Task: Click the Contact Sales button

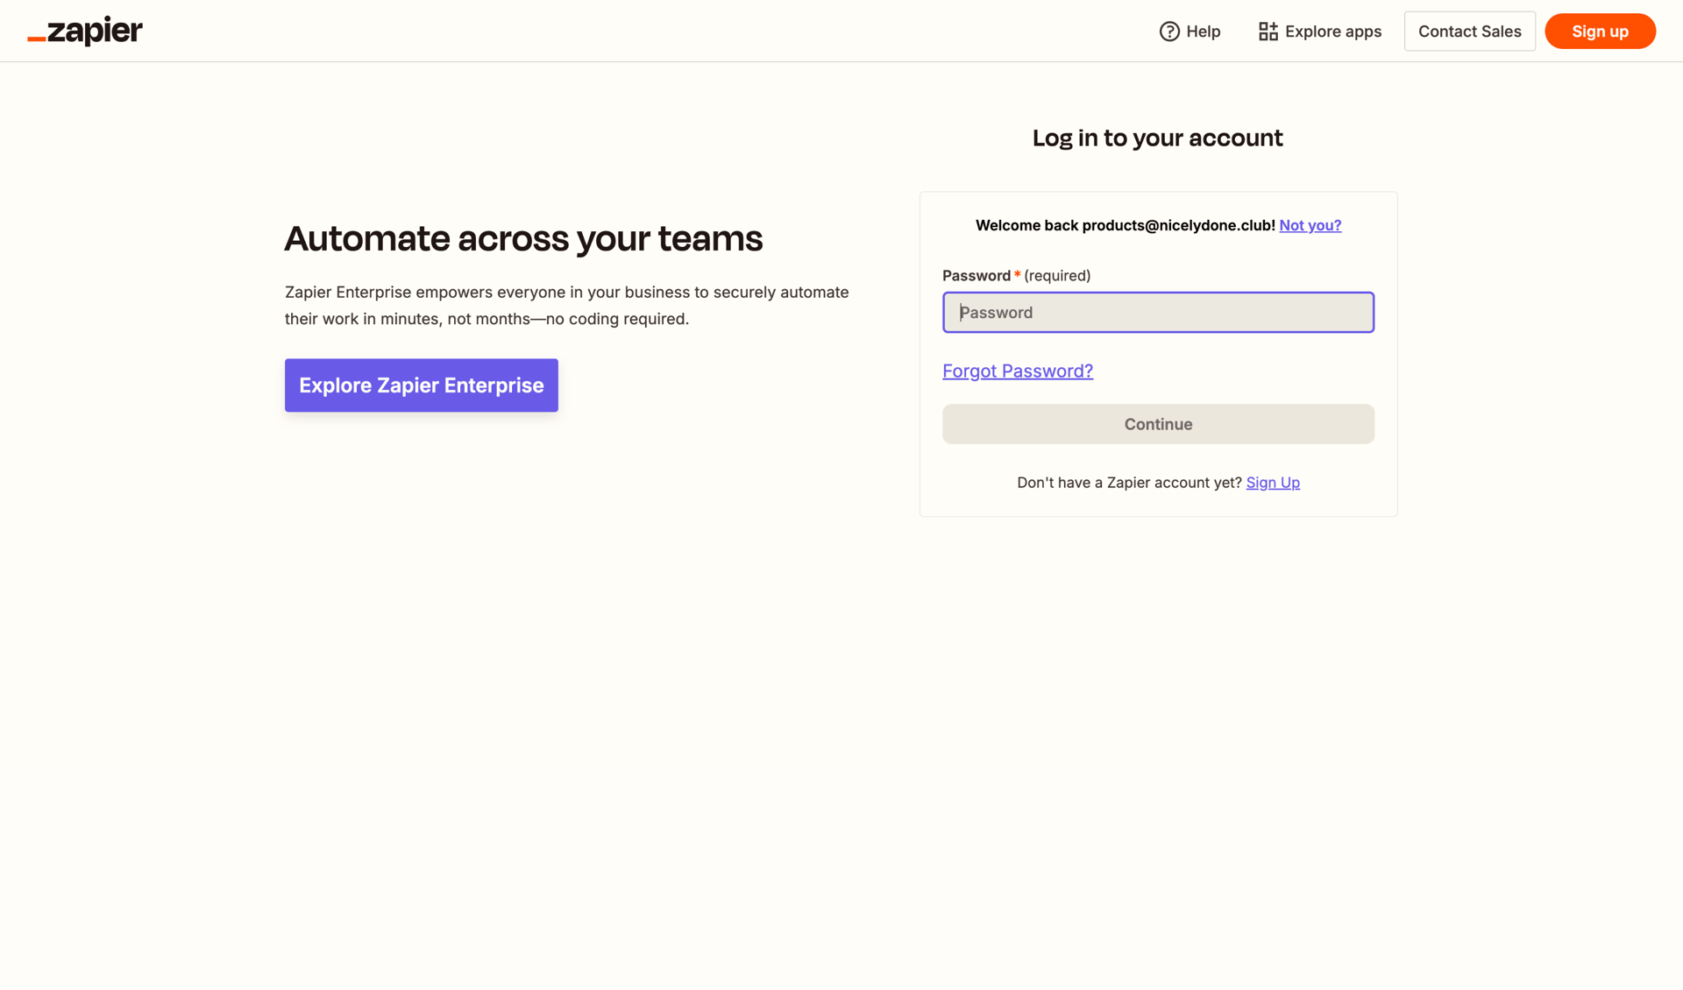Action: 1470,31
